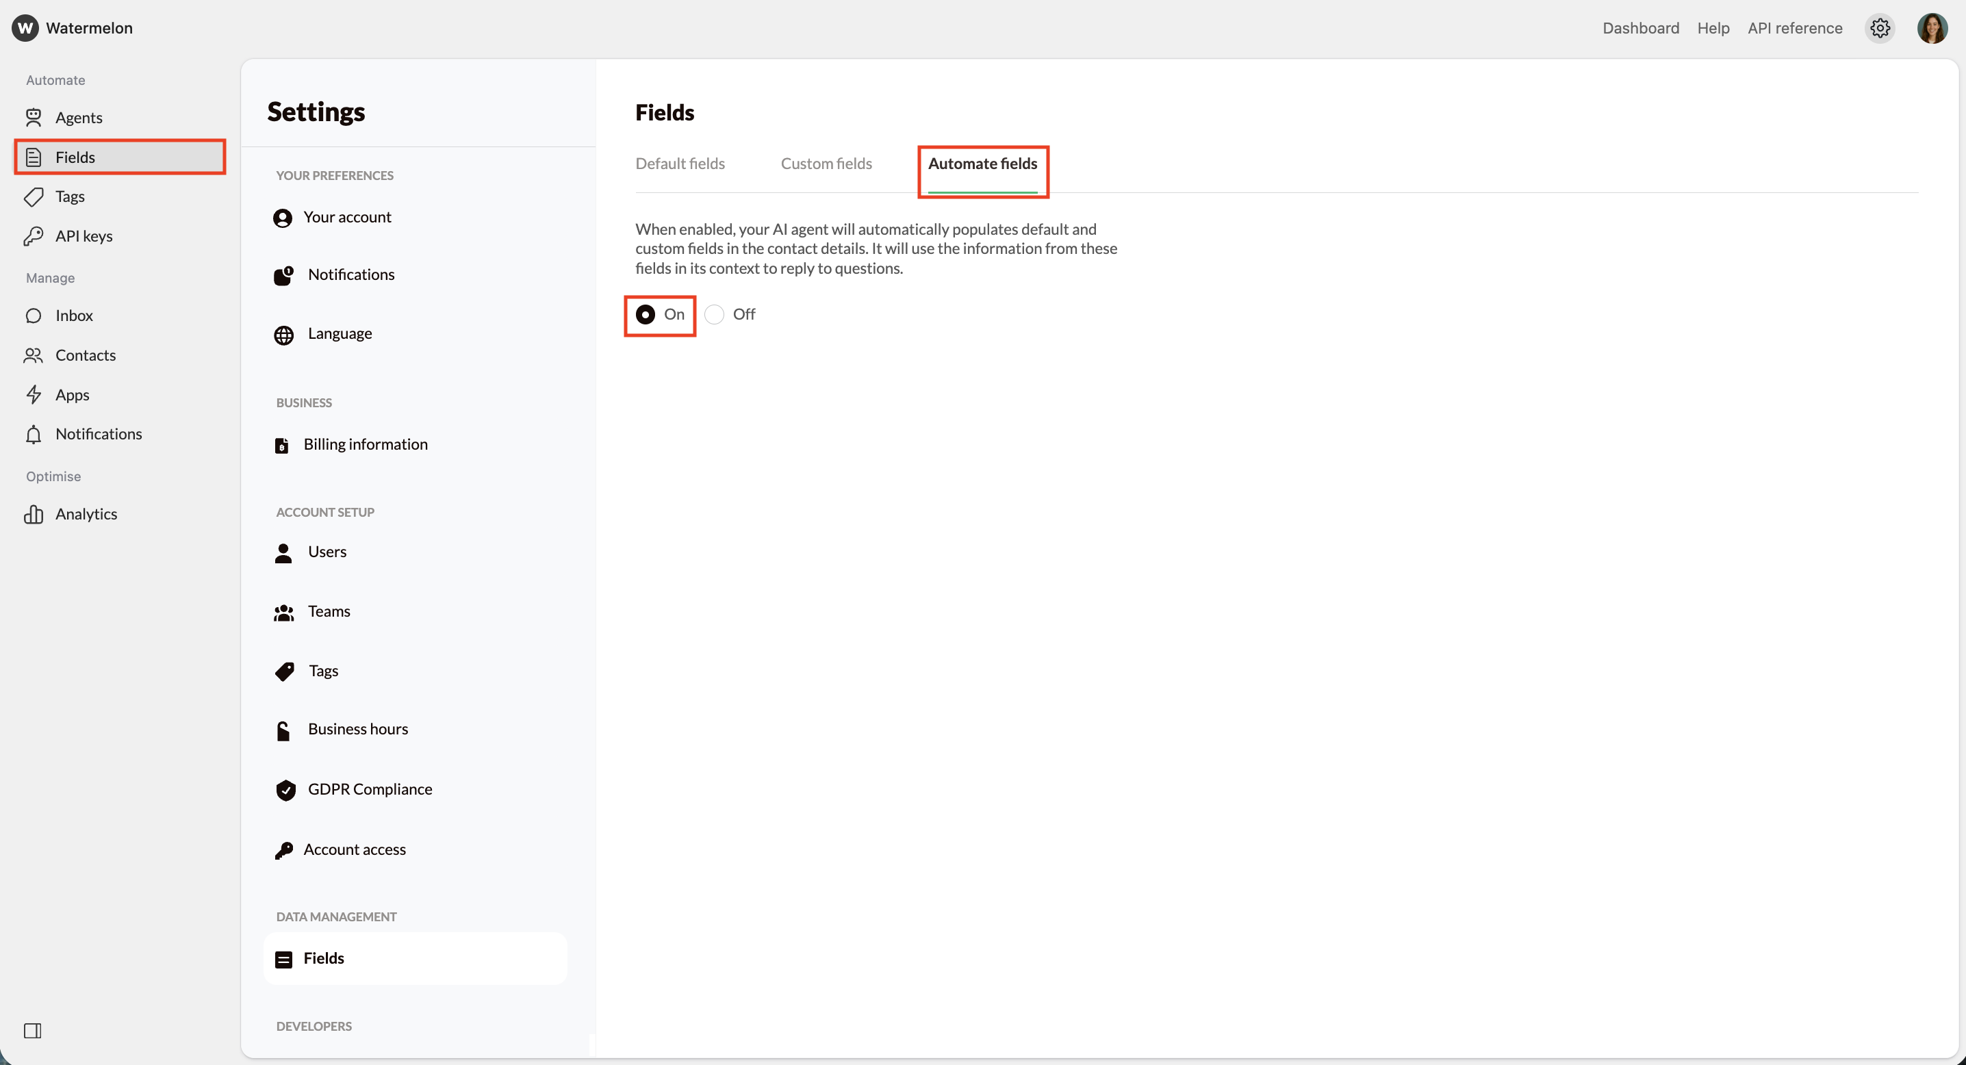
Task: Select the On radio button
Action: pyautogui.click(x=646, y=313)
